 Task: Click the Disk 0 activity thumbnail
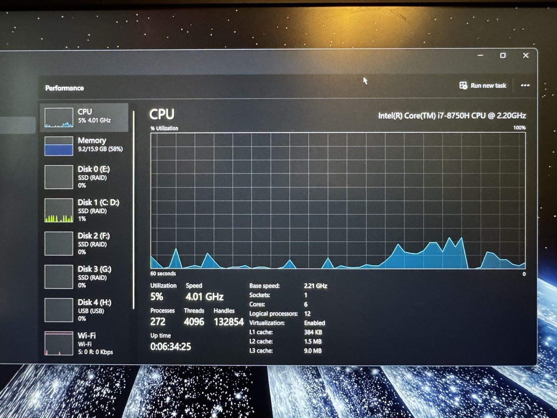coord(59,177)
